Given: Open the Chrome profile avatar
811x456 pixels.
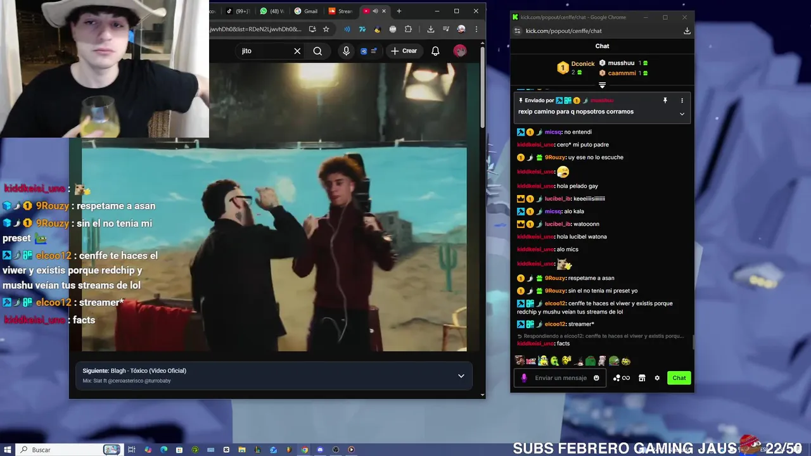Looking at the screenshot, I should coord(461,29).
